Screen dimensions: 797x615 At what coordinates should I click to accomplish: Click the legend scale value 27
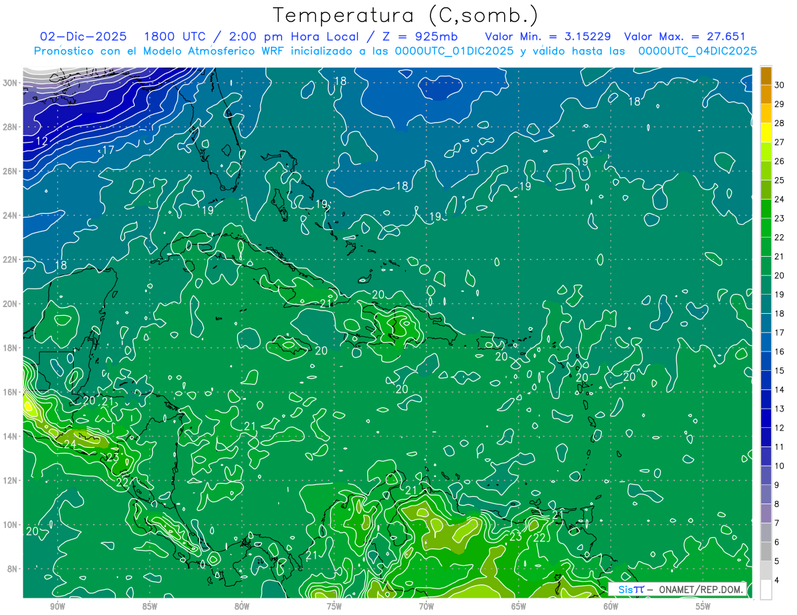780,142
